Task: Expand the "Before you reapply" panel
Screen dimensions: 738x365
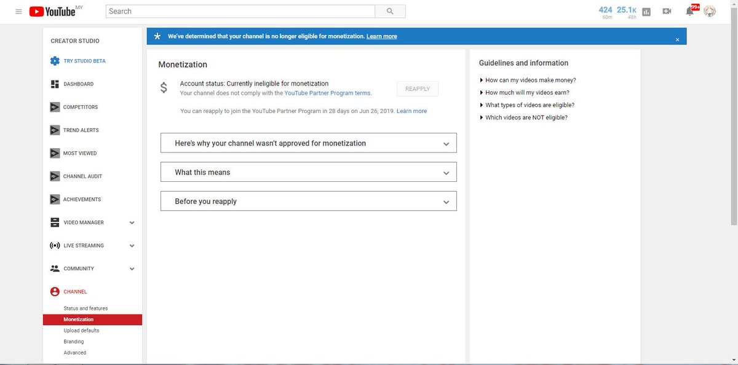Action: pos(308,201)
